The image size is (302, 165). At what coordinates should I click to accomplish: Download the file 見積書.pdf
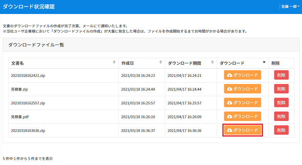pos(242,116)
